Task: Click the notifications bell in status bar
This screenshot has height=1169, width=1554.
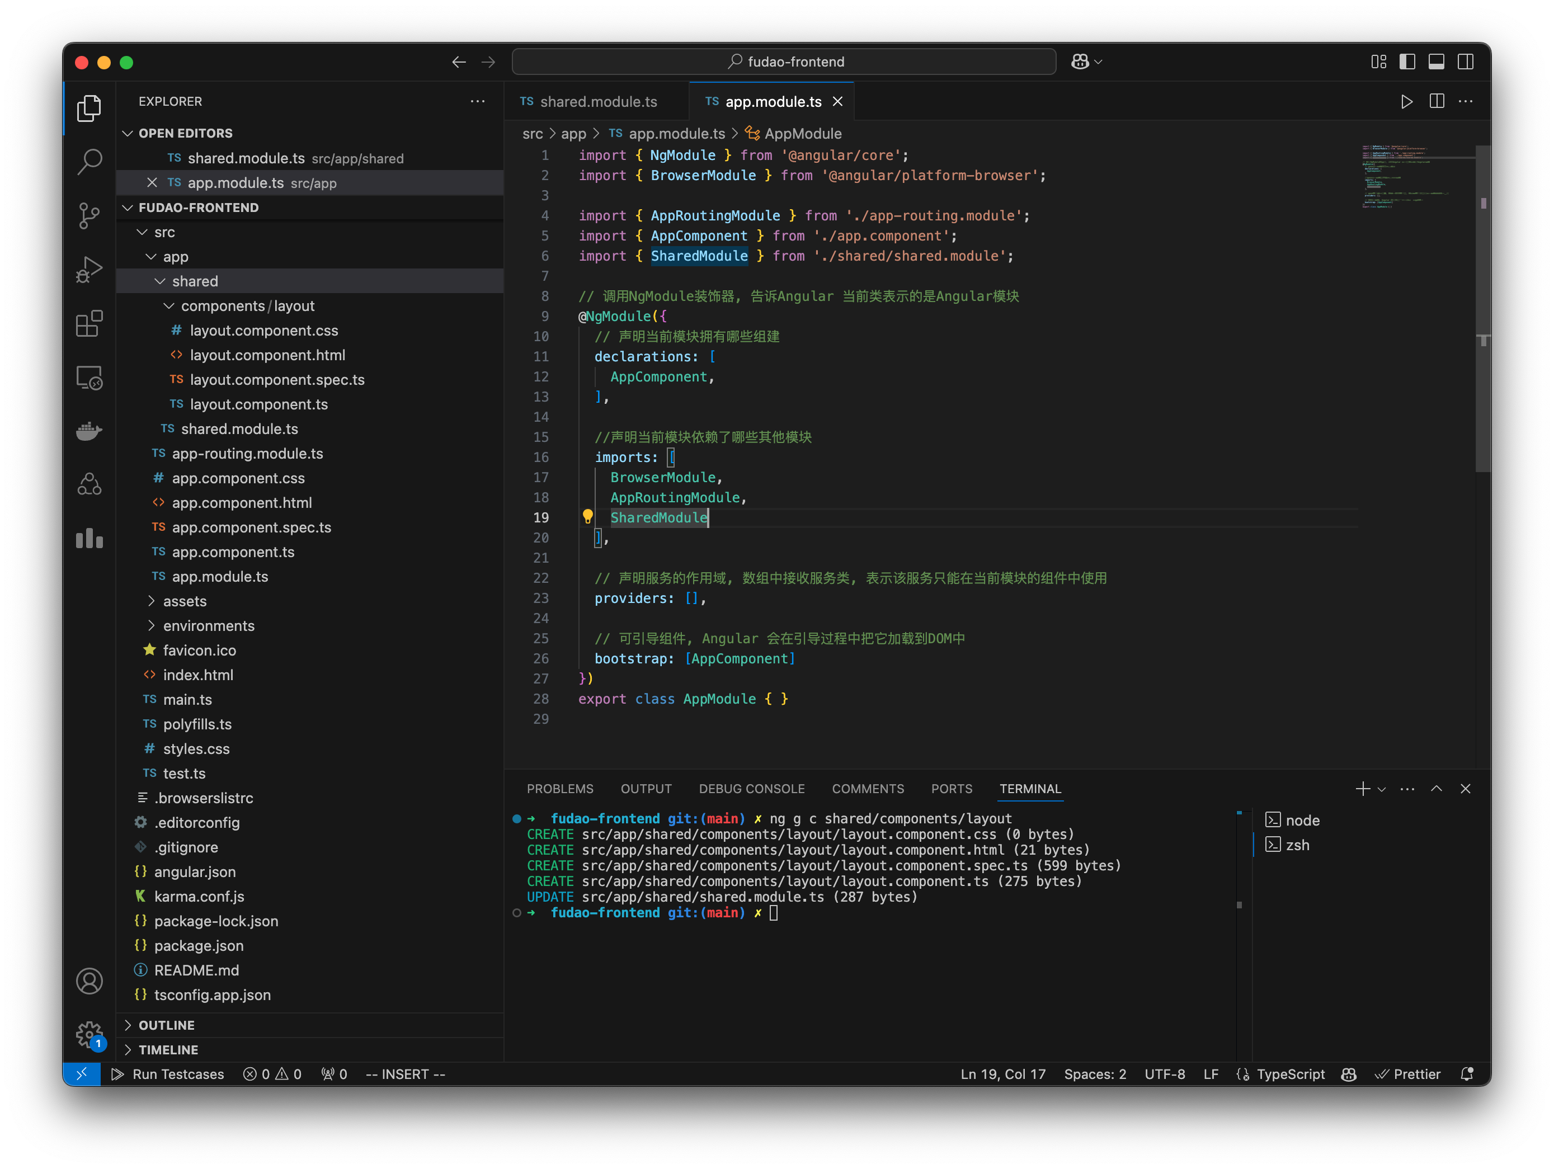Action: point(1467,1074)
